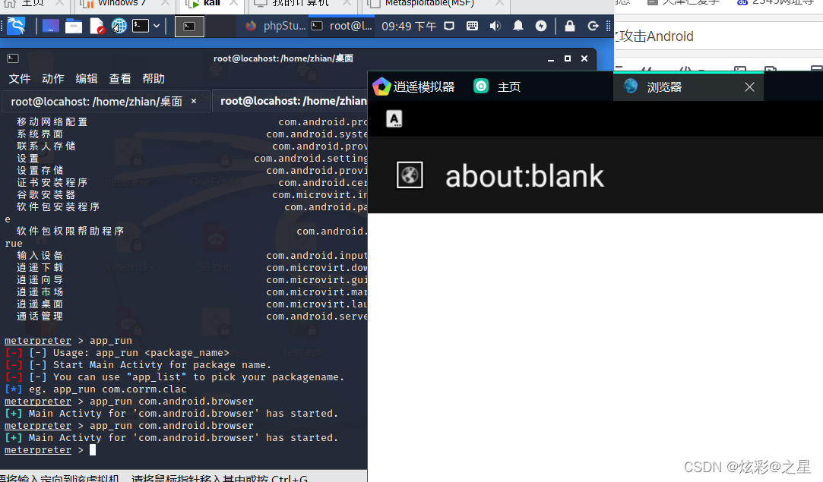This screenshot has width=823, height=482.
Task: Select the second root@locahost terminal tab
Action: 290,101
